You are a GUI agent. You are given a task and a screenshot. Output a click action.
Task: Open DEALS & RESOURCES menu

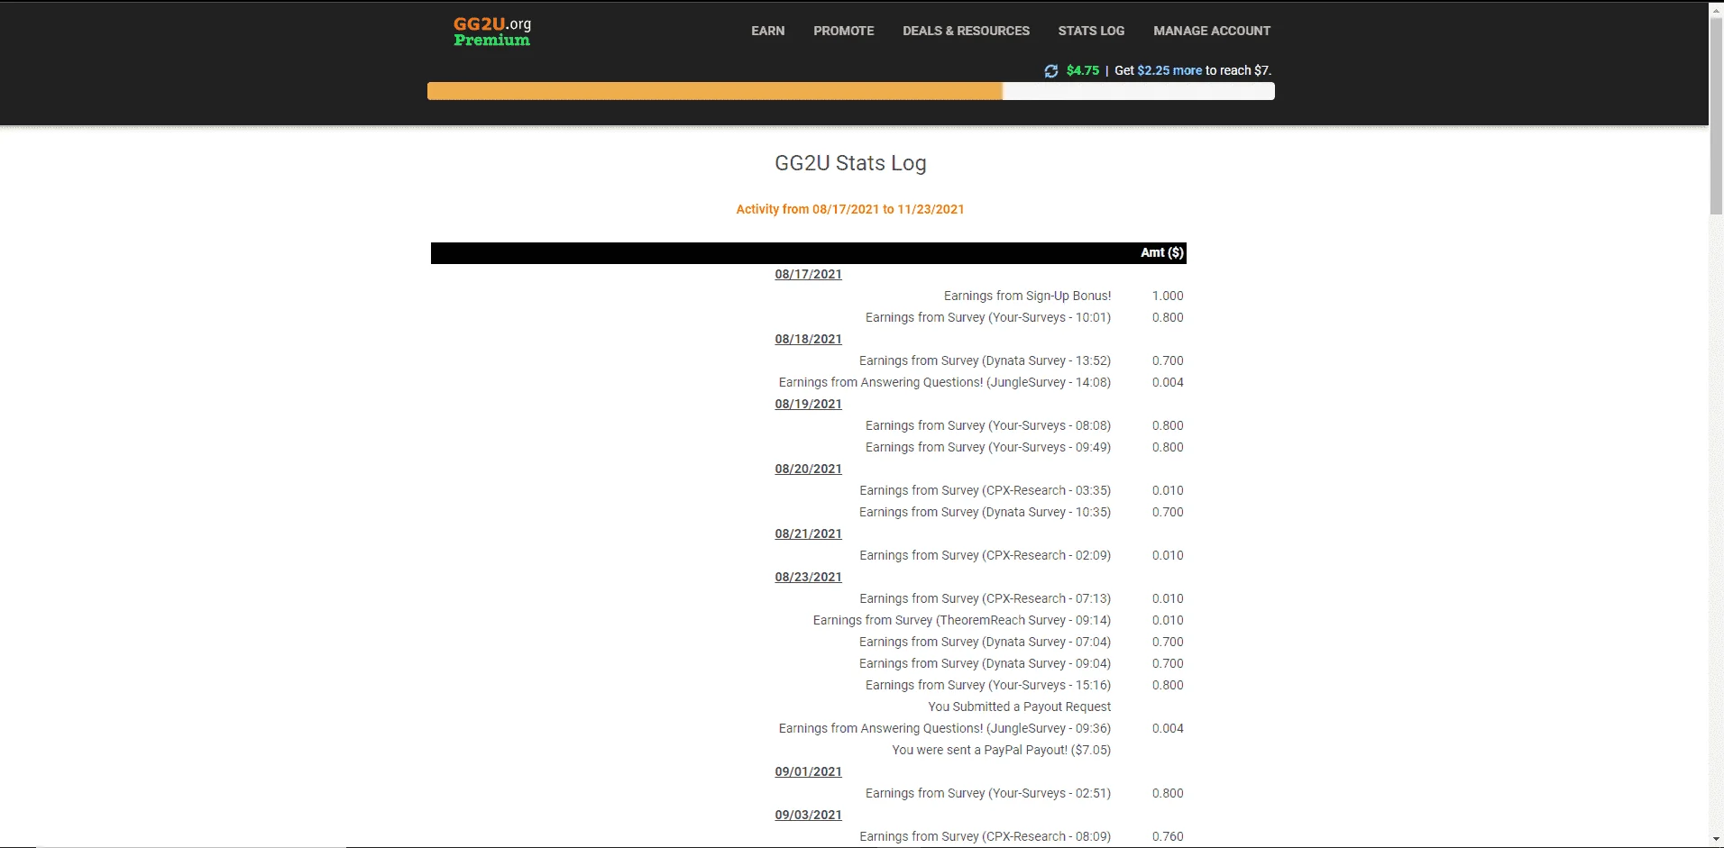click(x=966, y=31)
